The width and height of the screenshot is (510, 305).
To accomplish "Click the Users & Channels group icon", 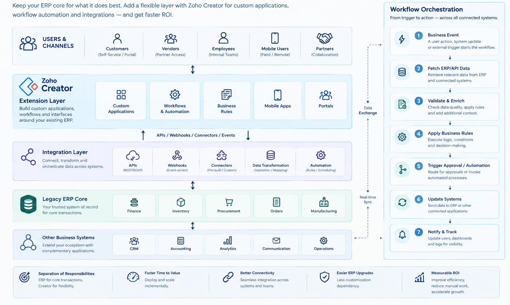I will pyautogui.click(x=28, y=43).
